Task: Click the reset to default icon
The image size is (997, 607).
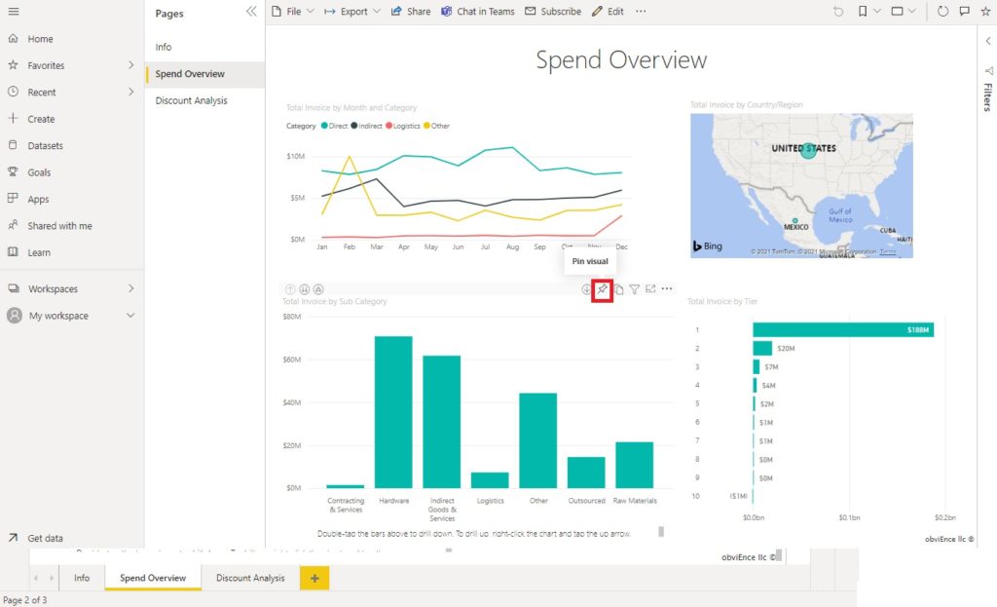Action: point(838,12)
